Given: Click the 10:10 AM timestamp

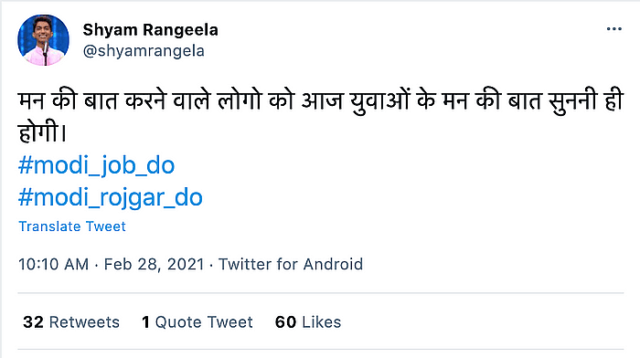Looking at the screenshot, I should 53,264.
